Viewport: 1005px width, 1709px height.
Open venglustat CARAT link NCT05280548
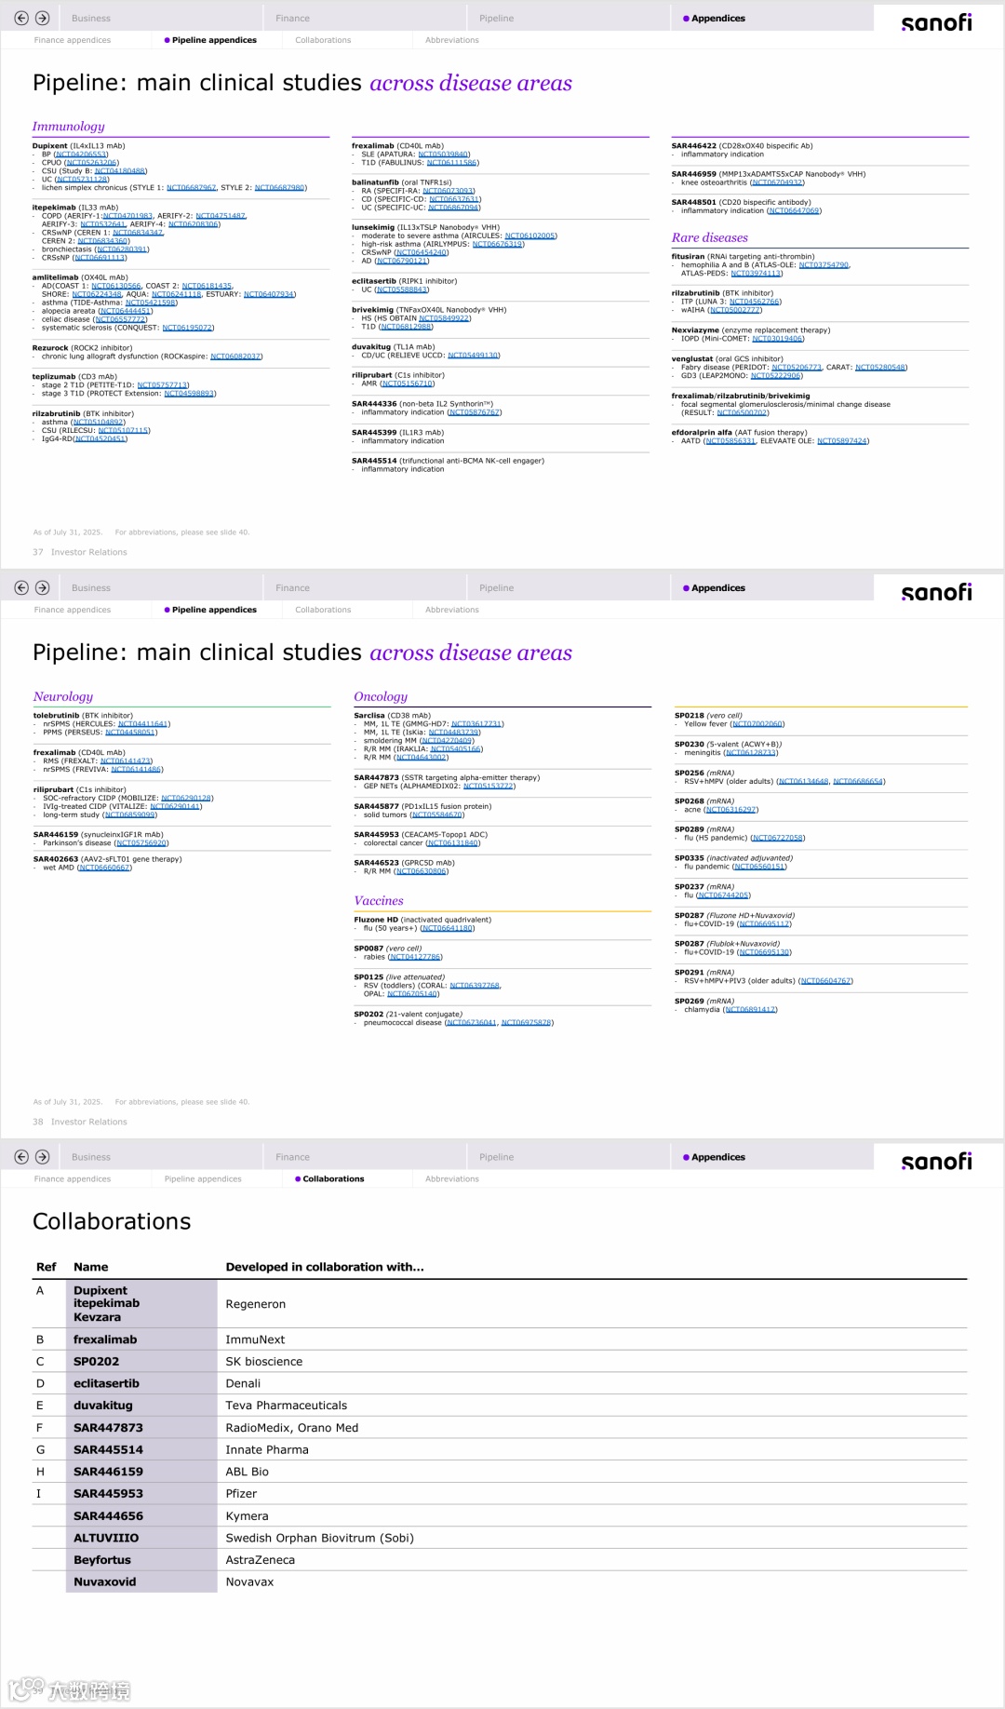click(880, 368)
